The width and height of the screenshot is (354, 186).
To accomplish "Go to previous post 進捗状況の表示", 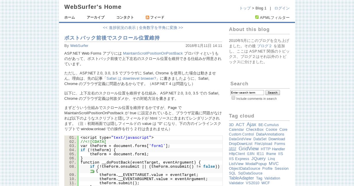I will point(119,27).
